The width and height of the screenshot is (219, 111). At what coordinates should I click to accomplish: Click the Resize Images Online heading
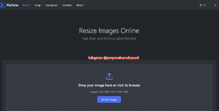(x=109, y=30)
